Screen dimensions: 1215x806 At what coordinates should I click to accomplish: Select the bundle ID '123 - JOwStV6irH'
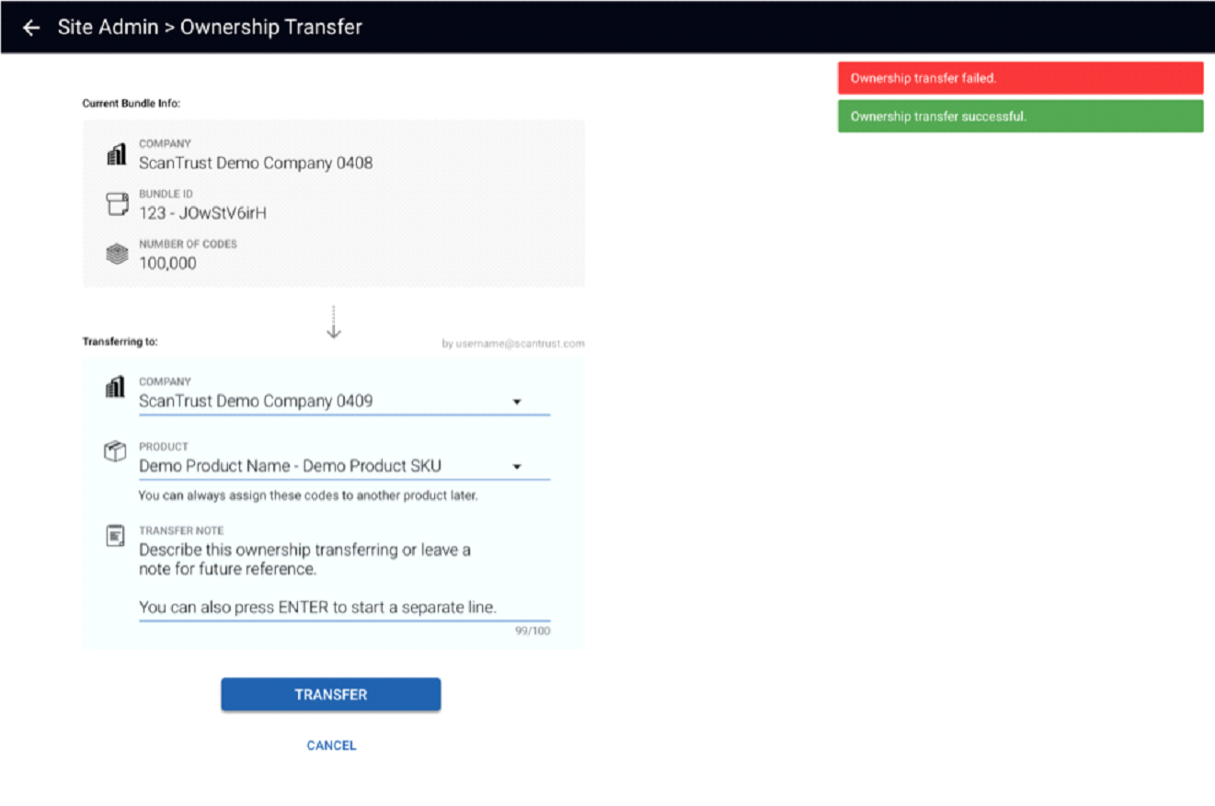[202, 213]
